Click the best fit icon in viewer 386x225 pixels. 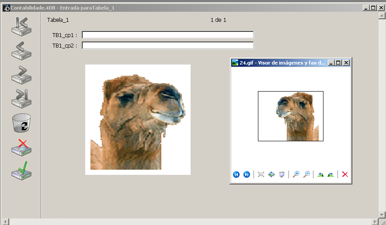coord(261,174)
